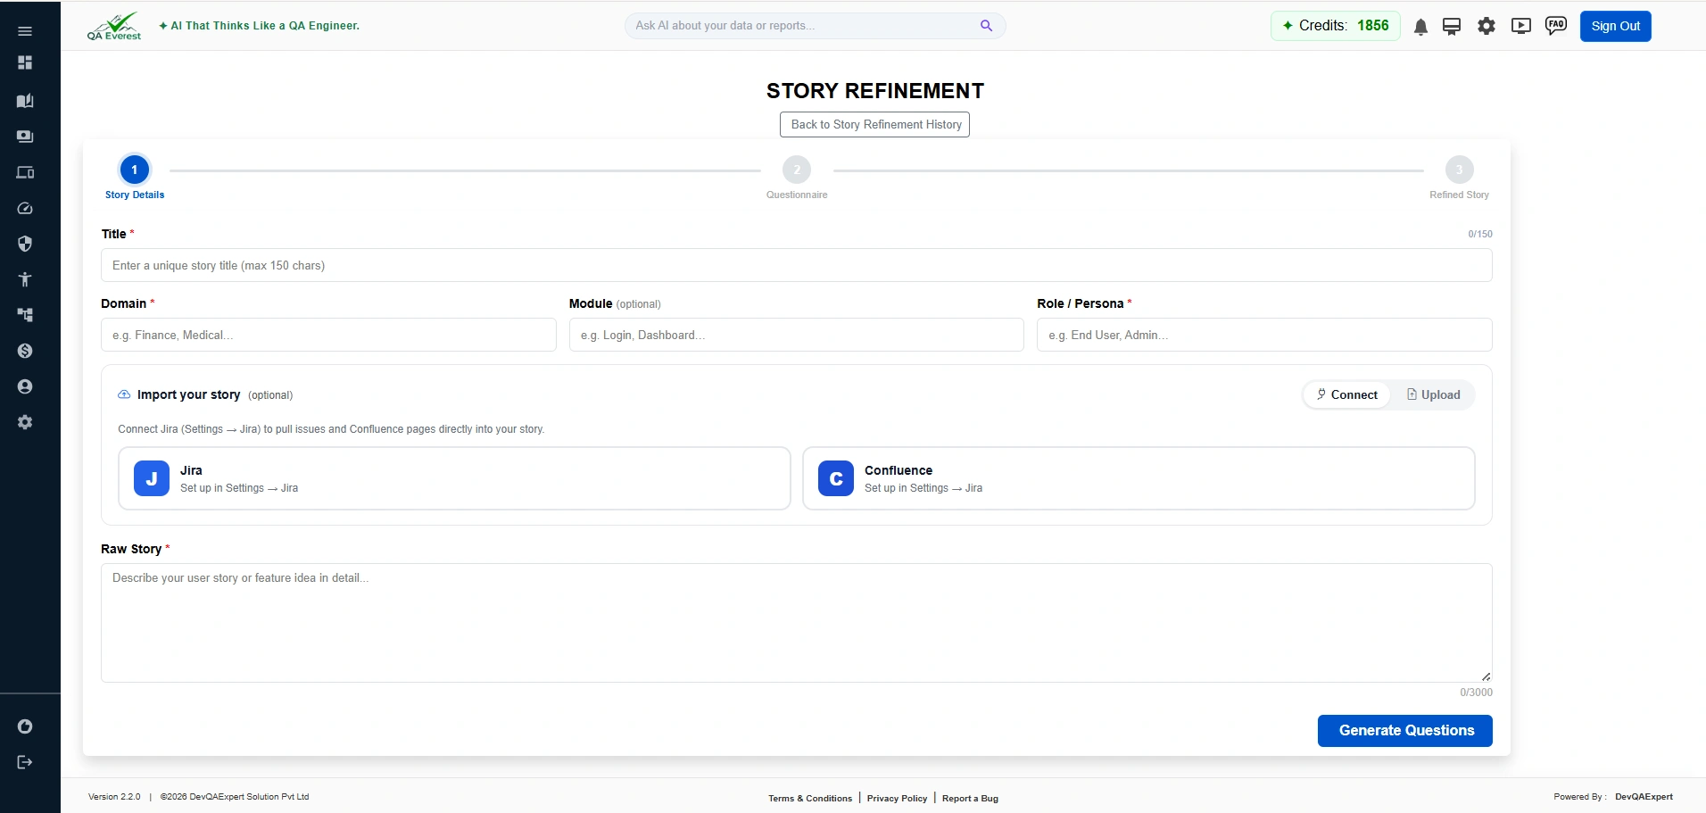Open the header settings gear icon

click(1487, 26)
